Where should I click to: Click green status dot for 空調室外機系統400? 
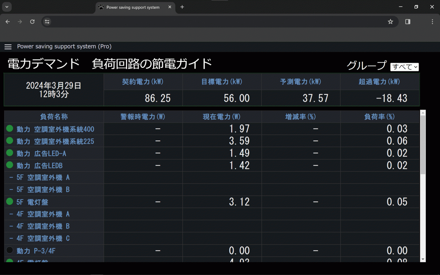click(10, 128)
